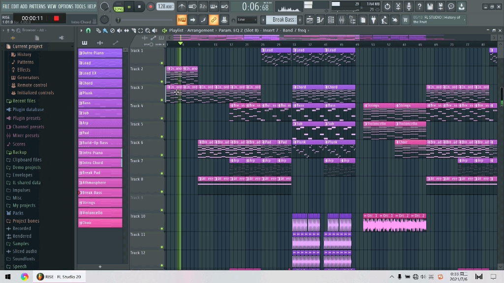
Task: Stop playback with the stop button
Action: tap(139, 7)
